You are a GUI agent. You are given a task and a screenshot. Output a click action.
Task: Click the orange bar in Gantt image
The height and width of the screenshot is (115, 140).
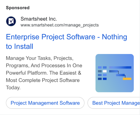[127, 79]
